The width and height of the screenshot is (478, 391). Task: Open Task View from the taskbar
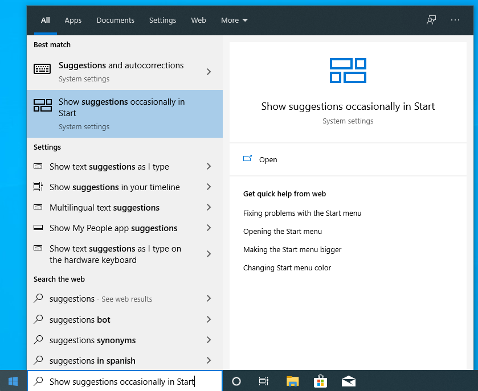click(x=263, y=381)
